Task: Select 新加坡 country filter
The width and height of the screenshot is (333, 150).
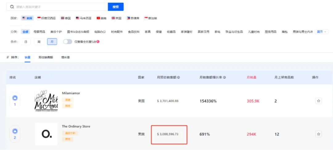Action: 150,18
